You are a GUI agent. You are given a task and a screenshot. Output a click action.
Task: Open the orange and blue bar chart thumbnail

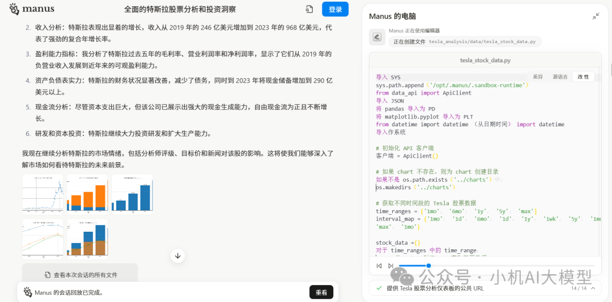pos(87,194)
